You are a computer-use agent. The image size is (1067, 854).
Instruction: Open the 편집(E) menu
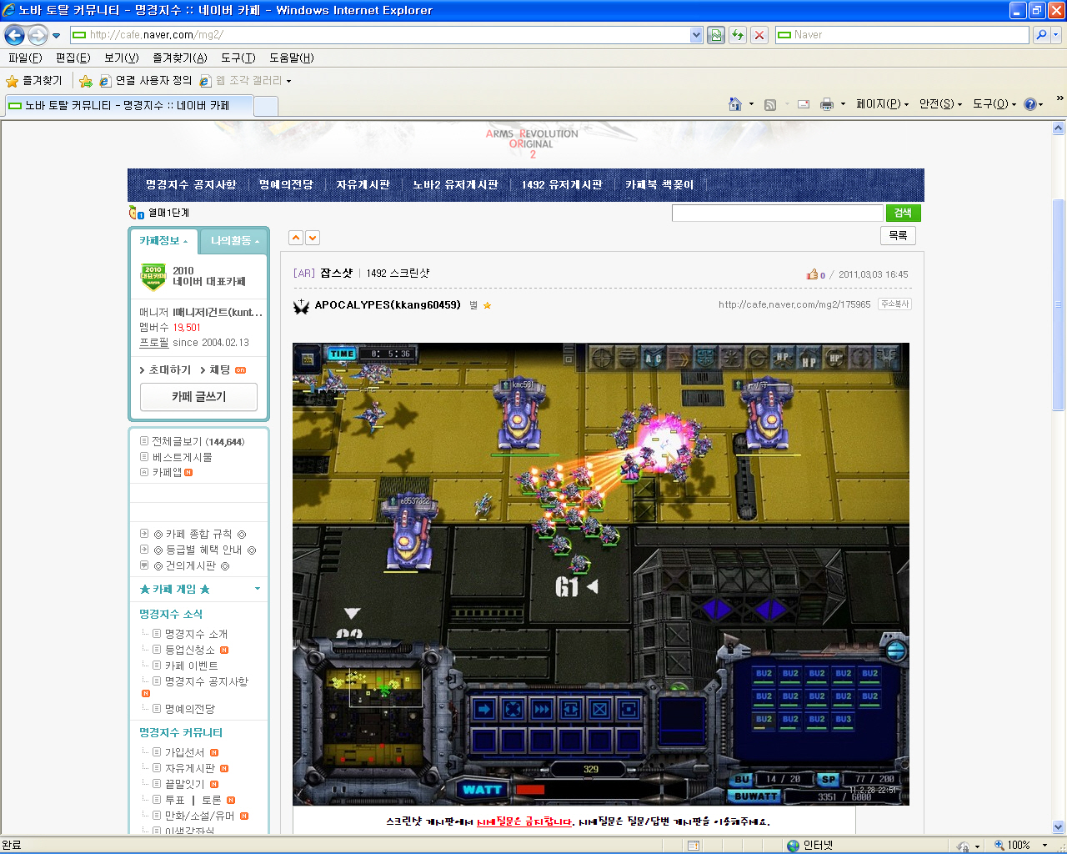[x=73, y=58]
